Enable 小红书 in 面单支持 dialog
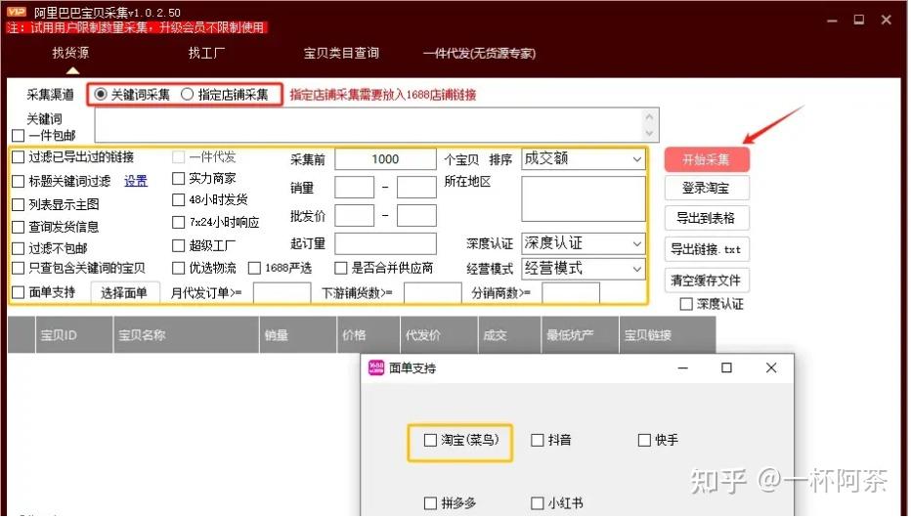The width and height of the screenshot is (911, 518). tap(538, 503)
